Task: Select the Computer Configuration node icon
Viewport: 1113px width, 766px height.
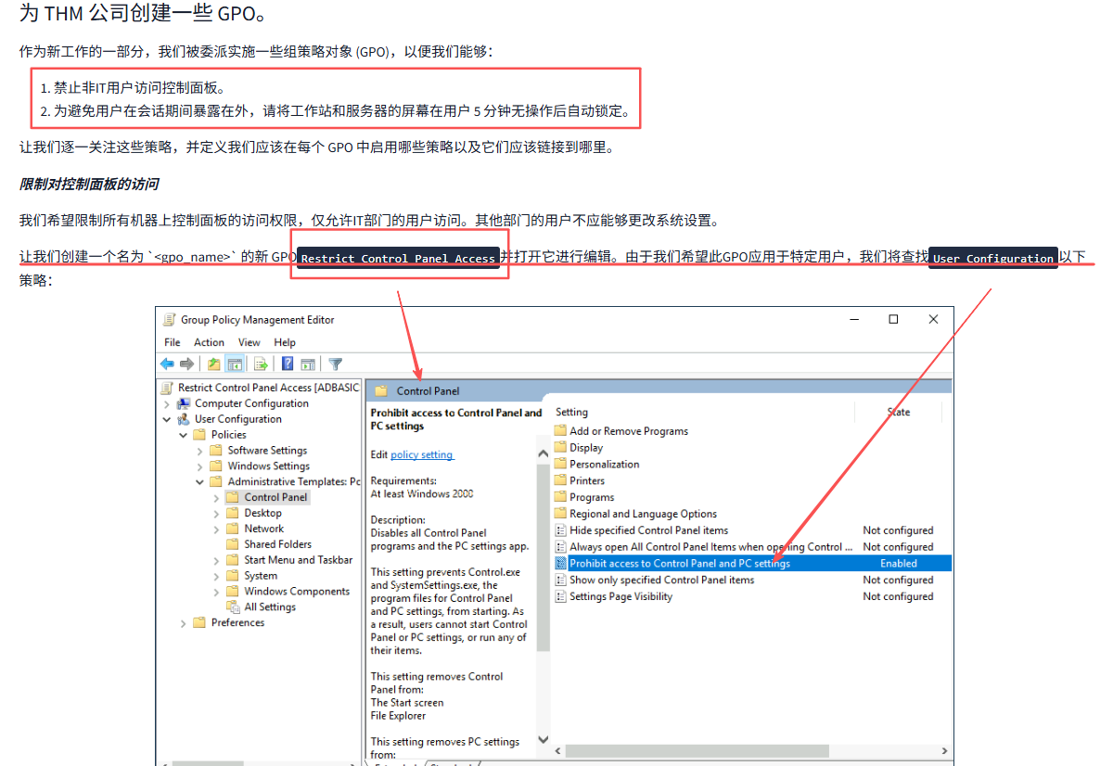Action: pos(184,403)
